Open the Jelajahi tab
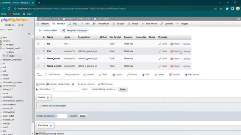The image size is (241, 135). (x=43, y=24)
